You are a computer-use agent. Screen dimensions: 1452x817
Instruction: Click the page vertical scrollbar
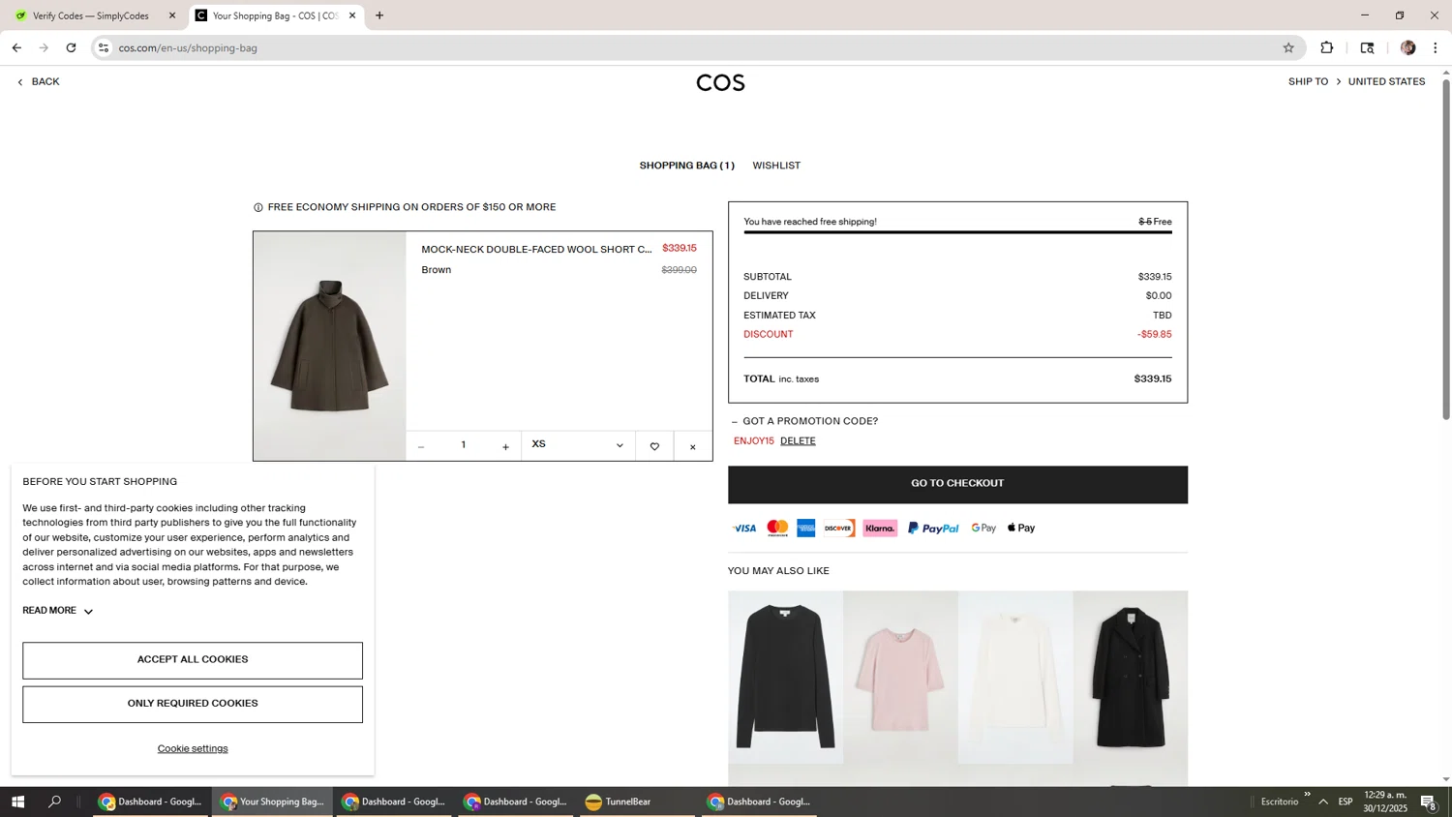(x=1446, y=249)
